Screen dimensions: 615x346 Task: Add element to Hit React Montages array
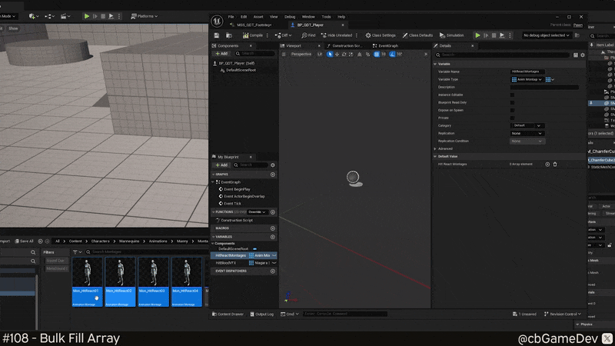[x=547, y=164]
